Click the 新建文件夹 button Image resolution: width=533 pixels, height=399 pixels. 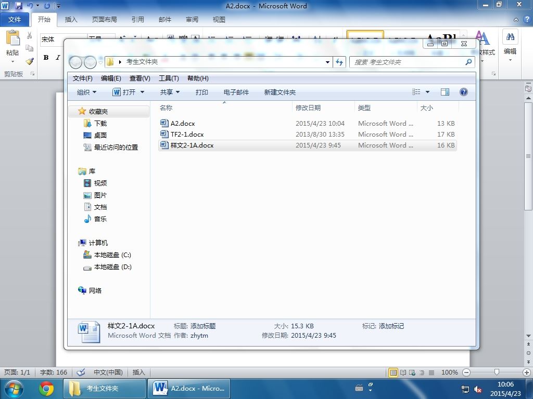(x=280, y=92)
